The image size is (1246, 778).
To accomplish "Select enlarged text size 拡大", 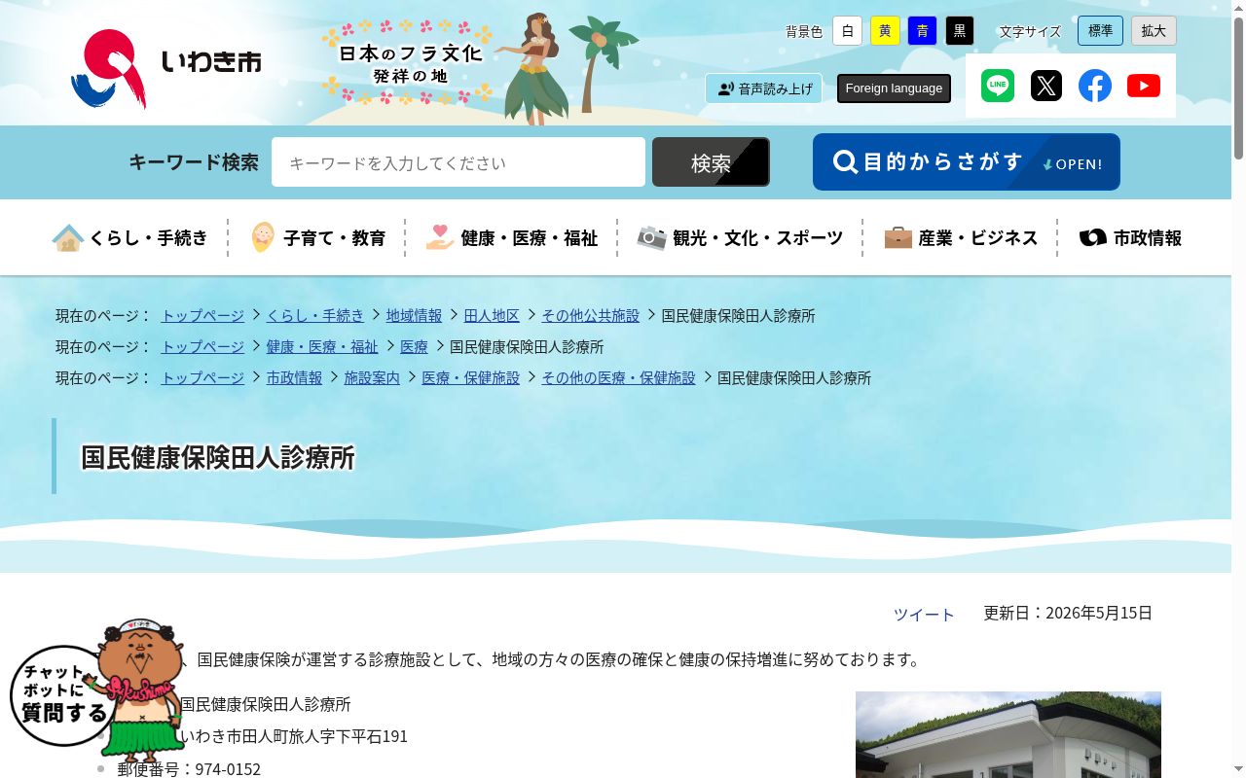I will (1154, 31).
